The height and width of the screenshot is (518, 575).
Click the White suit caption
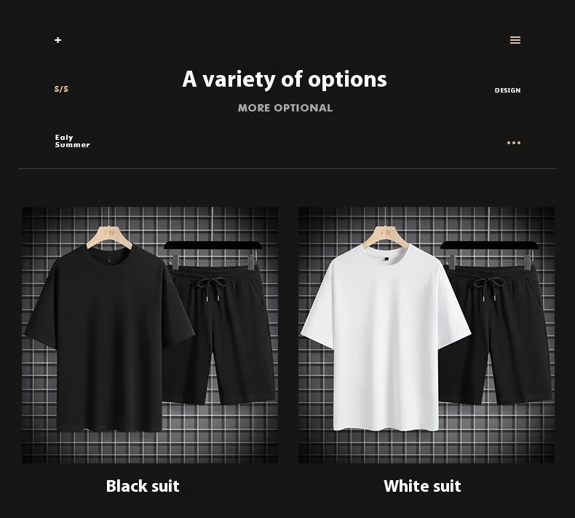tap(422, 486)
